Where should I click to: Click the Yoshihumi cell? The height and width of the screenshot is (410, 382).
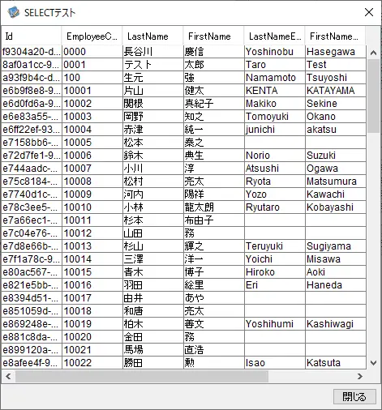[x=275, y=324]
